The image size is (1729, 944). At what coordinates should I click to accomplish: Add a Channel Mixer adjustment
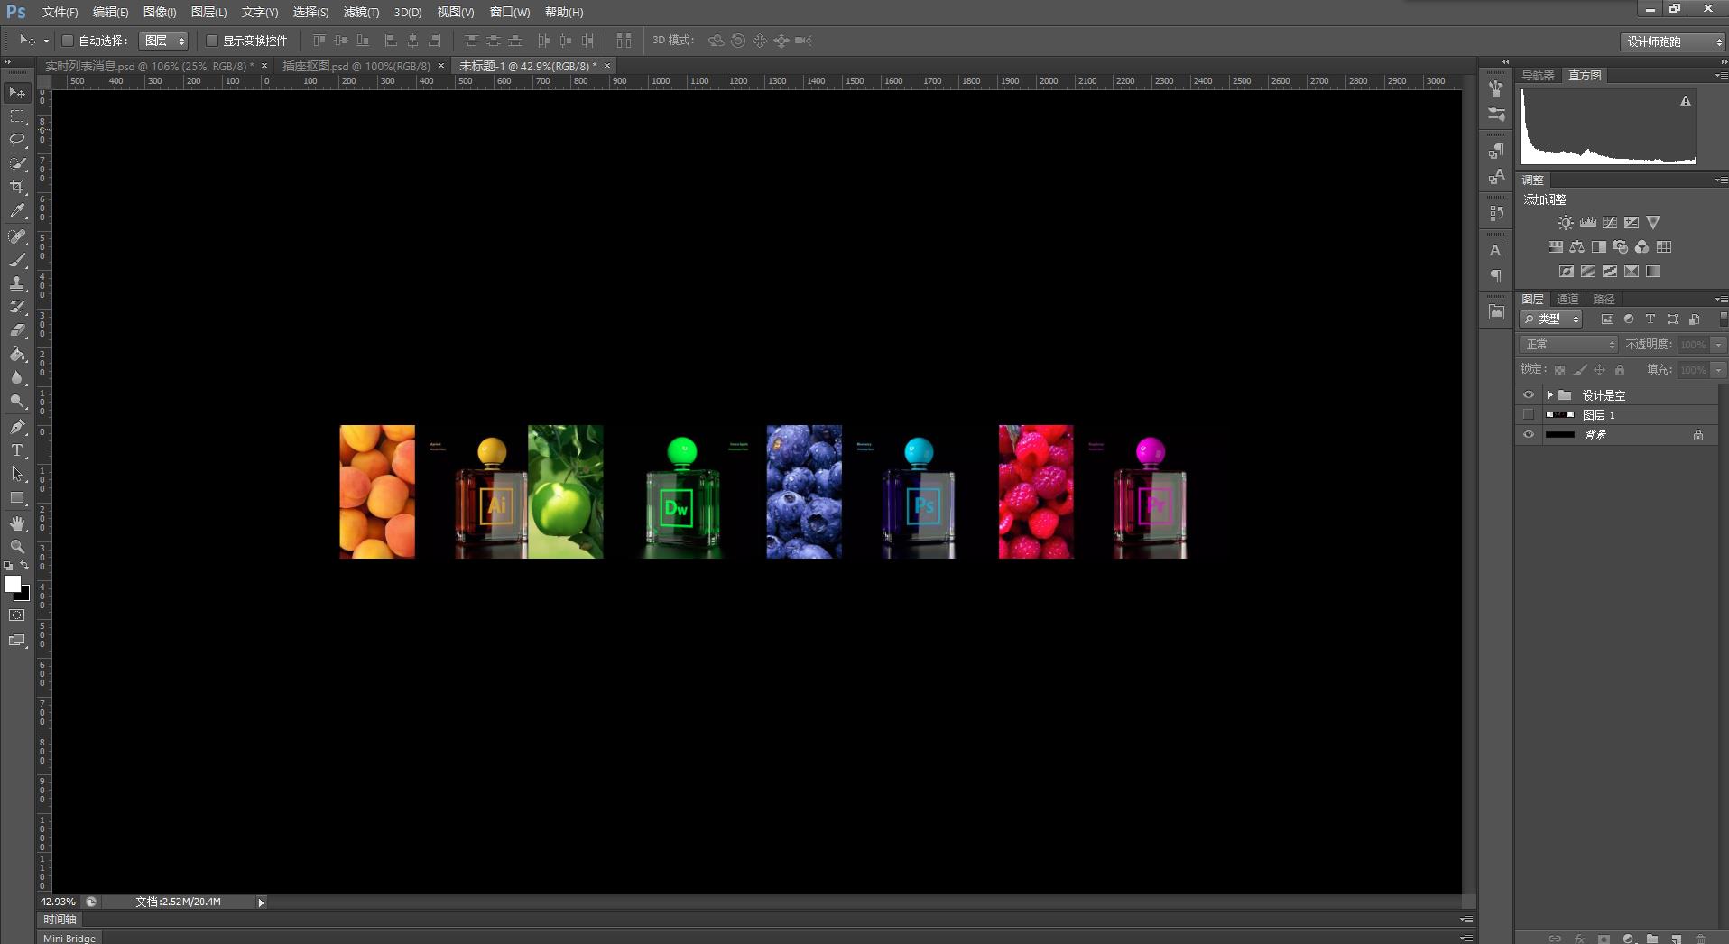1641,246
